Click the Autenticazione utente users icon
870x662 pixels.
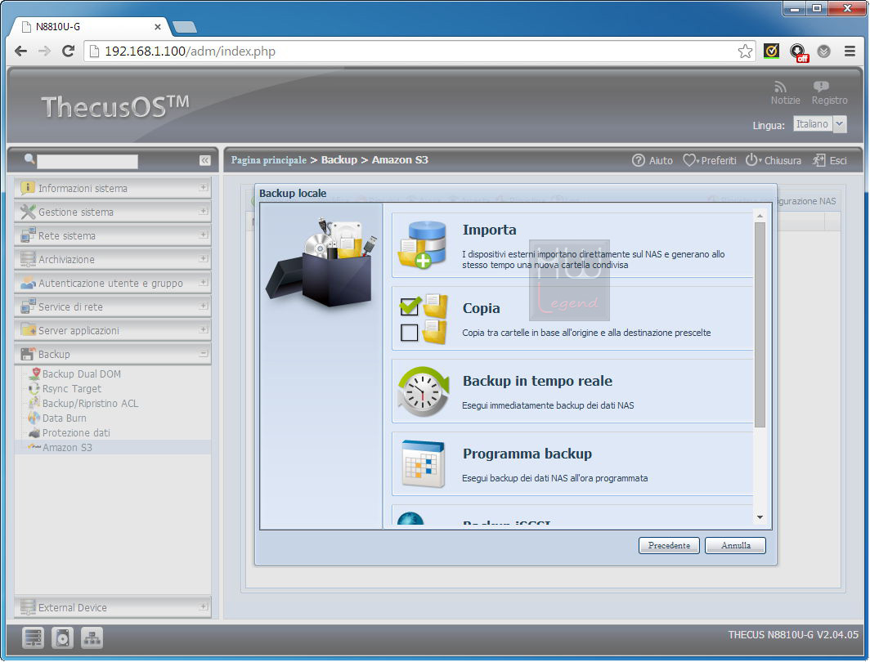point(27,283)
